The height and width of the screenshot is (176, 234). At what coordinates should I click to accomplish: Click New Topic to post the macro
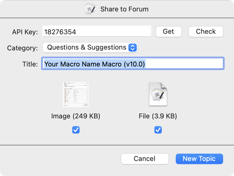(x=199, y=159)
